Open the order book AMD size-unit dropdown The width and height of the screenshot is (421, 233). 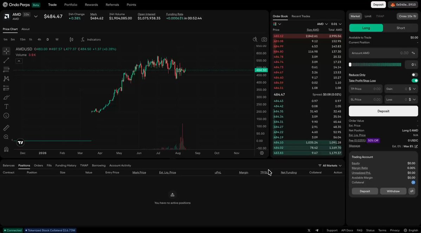point(322,24)
